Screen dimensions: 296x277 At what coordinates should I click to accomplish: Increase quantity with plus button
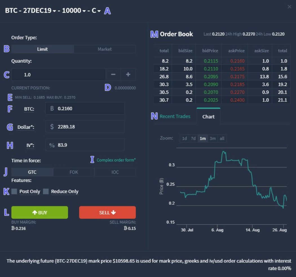(x=128, y=75)
